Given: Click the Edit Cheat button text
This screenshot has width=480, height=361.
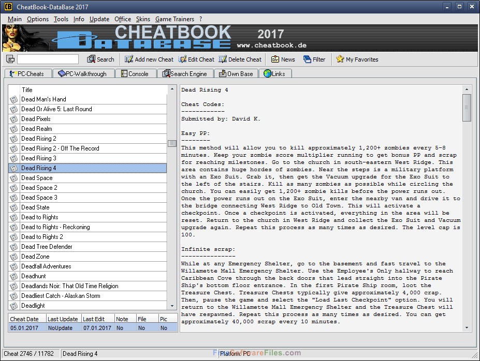Looking at the screenshot, I should pos(201,59).
